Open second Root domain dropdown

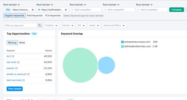[45, 5]
